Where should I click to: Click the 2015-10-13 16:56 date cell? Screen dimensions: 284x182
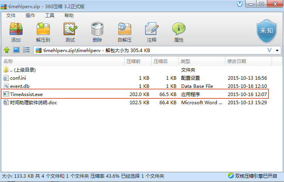[247, 78]
